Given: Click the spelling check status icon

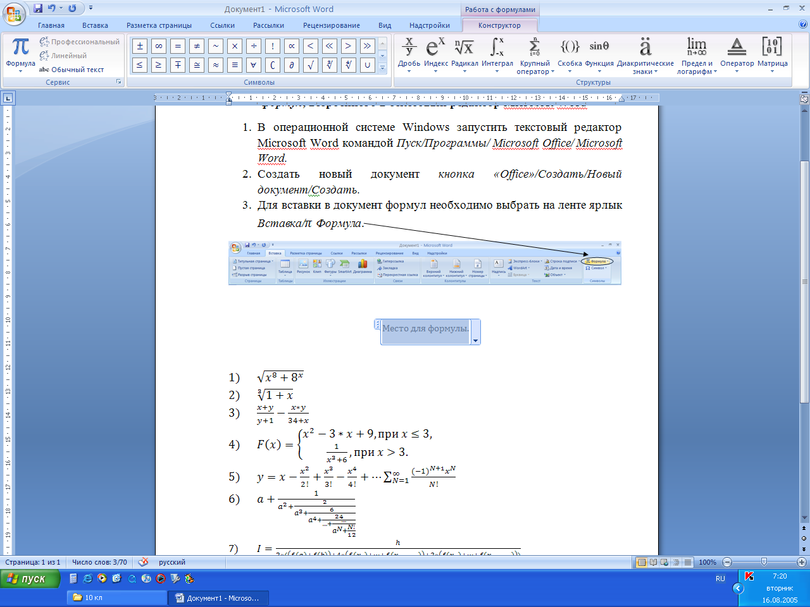Looking at the screenshot, I should point(144,561).
